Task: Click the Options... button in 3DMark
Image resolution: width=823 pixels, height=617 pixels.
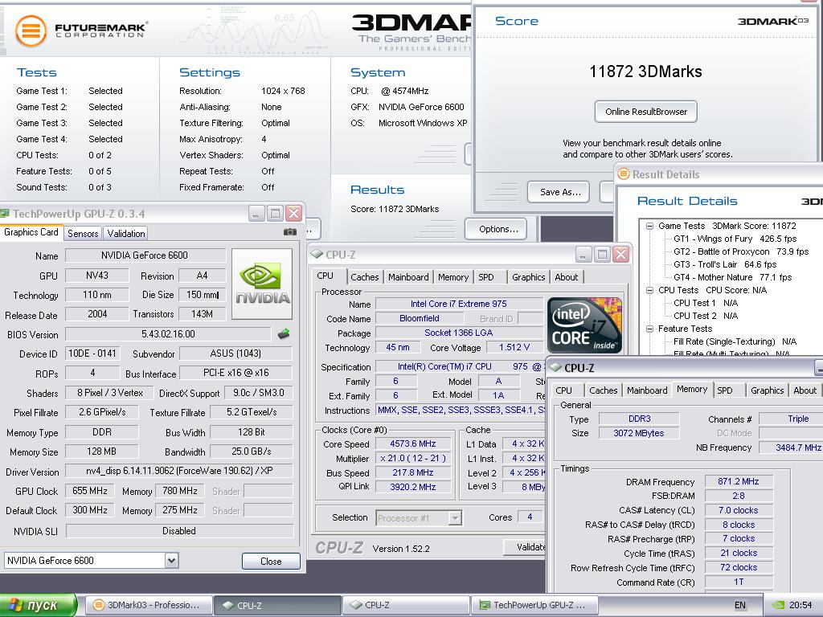Action: [497, 229]
